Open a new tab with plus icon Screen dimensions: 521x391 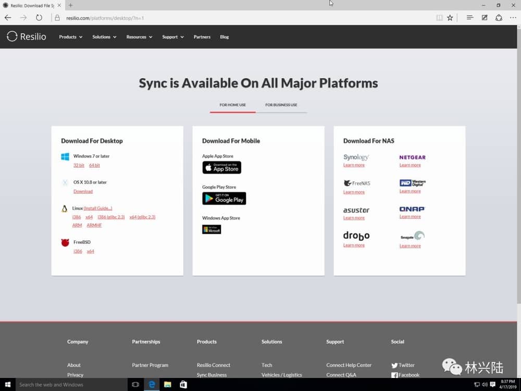click(70, 5)
